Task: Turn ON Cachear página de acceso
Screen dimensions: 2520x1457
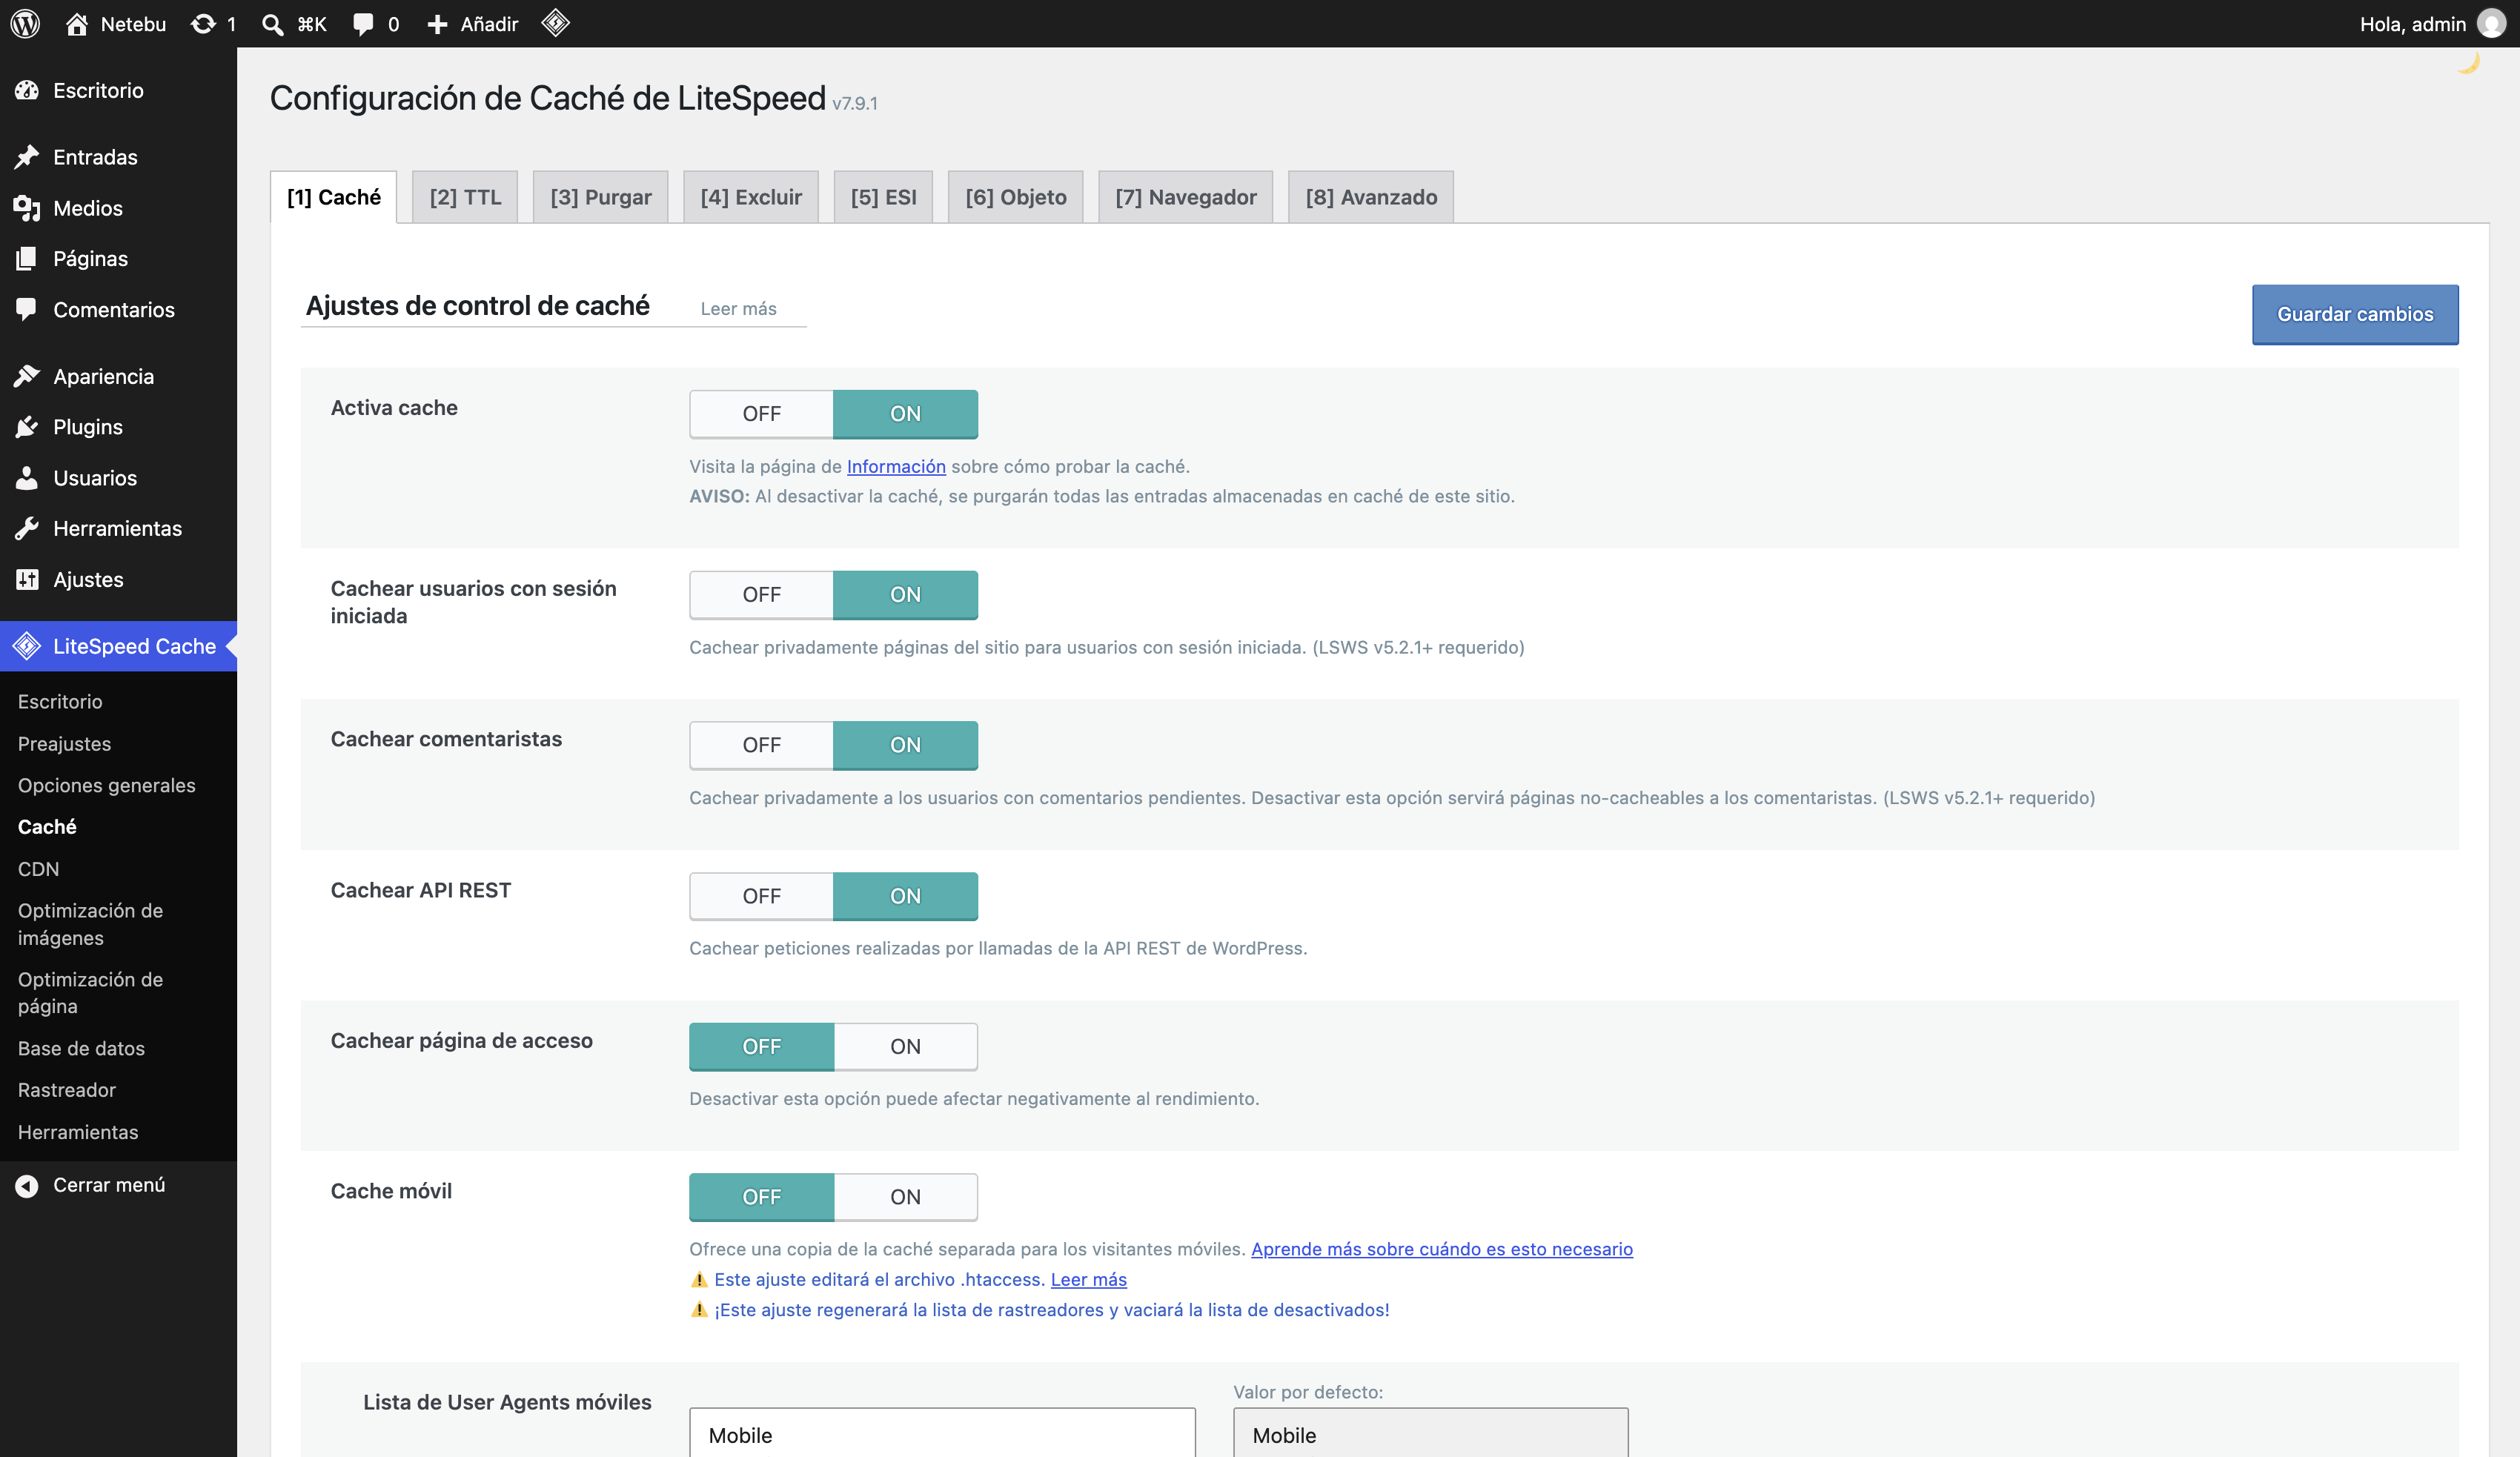Action: tap(905, 1046)
